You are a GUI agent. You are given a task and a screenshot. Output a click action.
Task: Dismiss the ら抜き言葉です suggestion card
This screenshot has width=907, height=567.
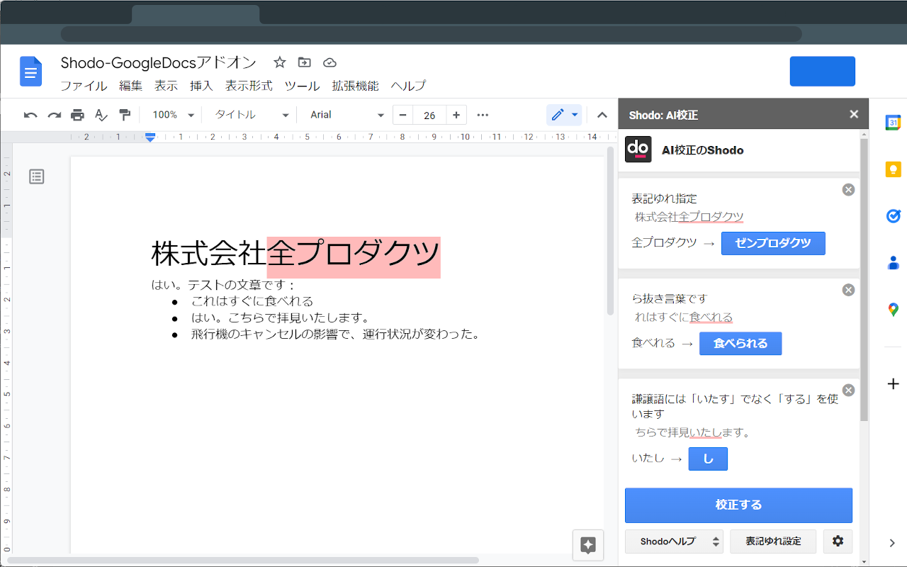[x=848, y=290]
